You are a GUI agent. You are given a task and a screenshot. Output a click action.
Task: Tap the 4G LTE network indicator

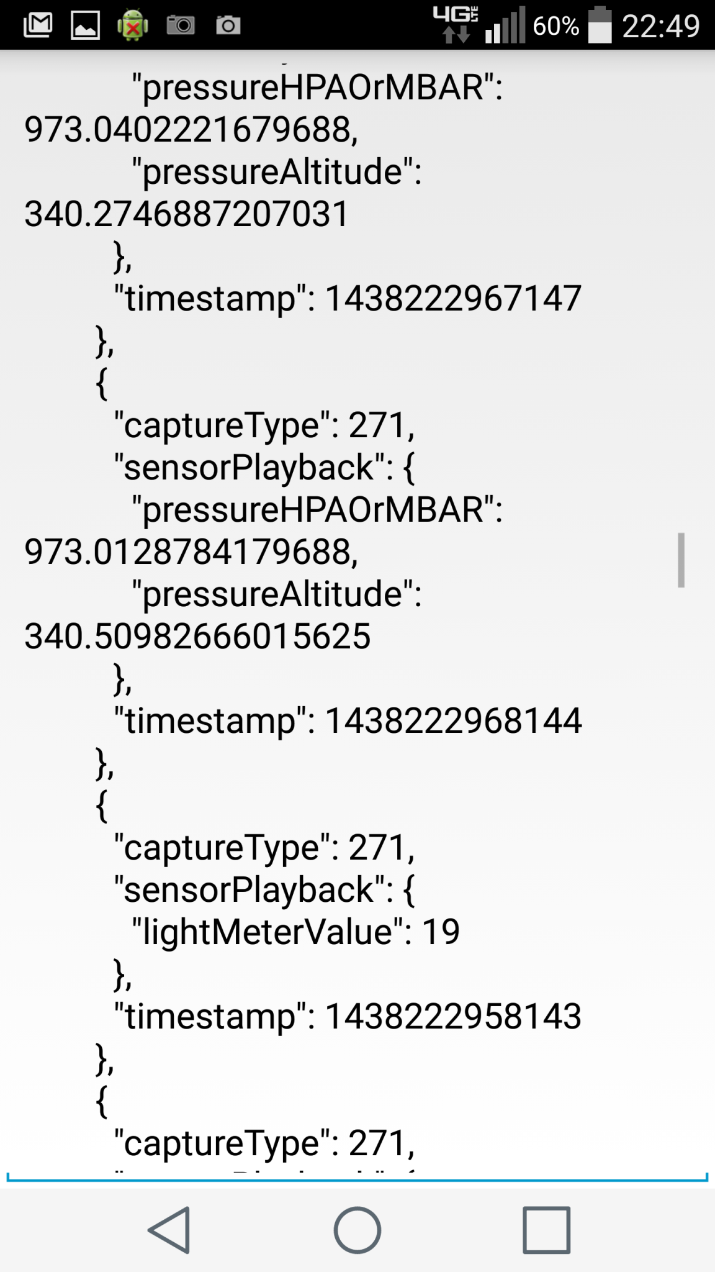pyautogui.click(x=456, y=24)
